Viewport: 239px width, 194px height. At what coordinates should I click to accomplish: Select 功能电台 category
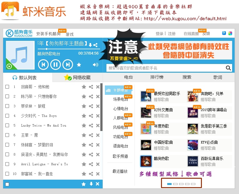point(120,137)
